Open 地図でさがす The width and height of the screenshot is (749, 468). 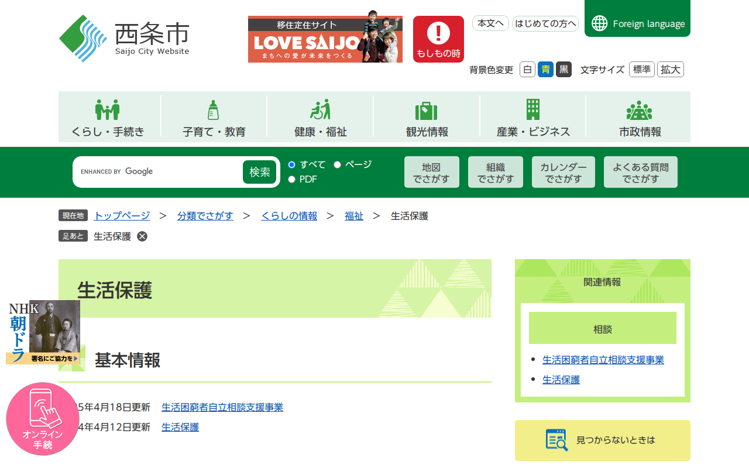[432, 172]
